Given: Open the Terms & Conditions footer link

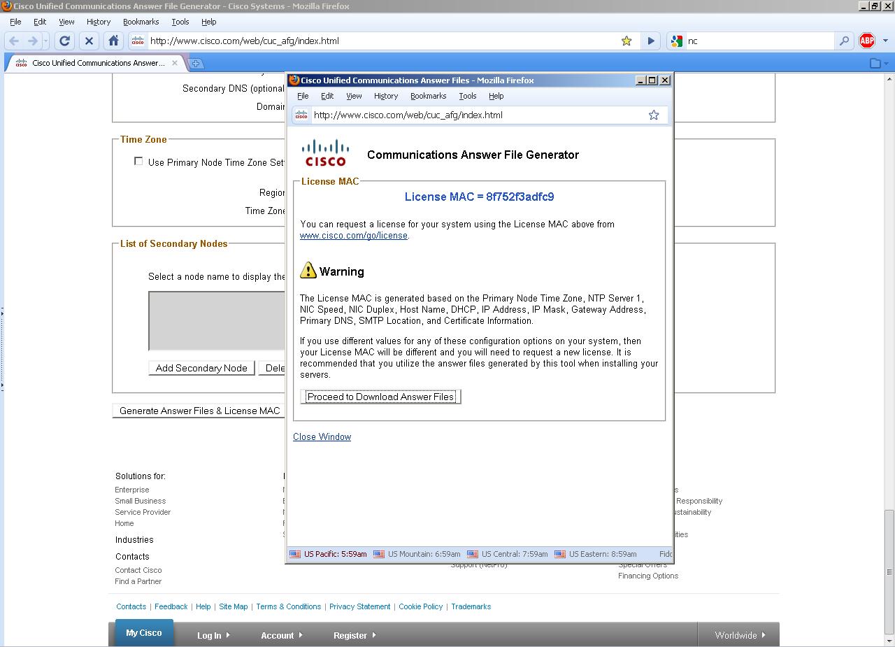Looking at the screenshot, I should 289,606.
